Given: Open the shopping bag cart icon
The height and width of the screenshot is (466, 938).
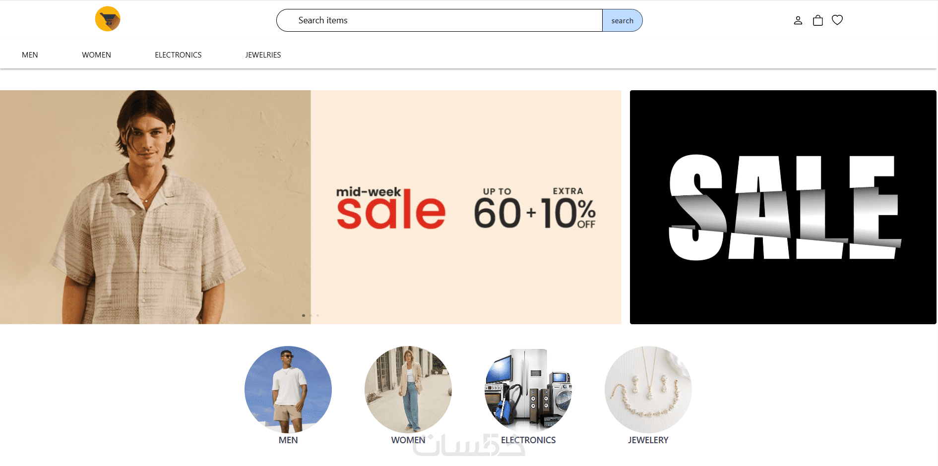Looking at the screenshot, I should pos(818,20).
